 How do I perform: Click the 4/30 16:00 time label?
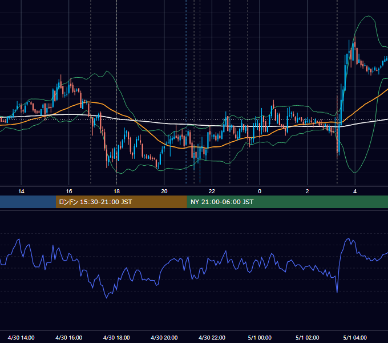point(69,337)
